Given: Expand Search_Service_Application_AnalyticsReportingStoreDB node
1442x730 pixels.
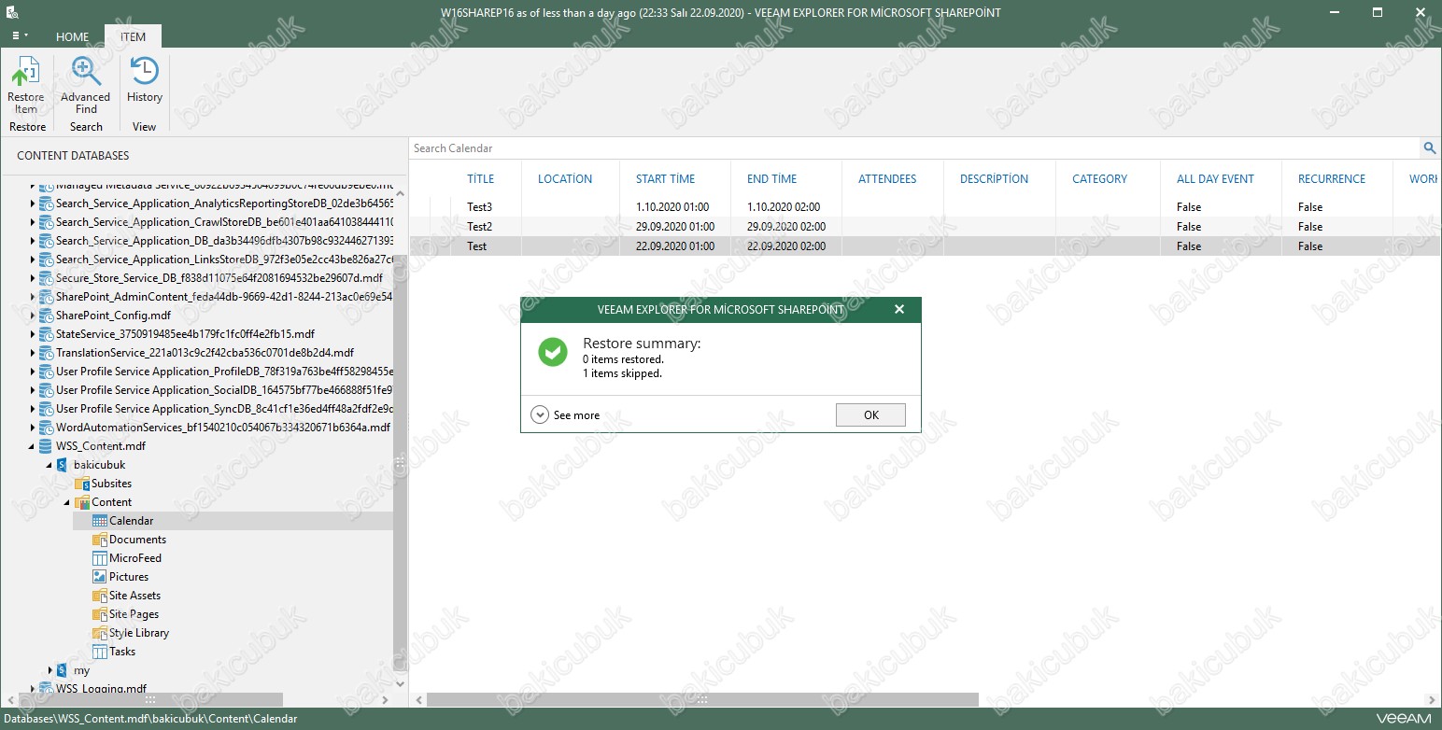Looking at the screenshot, I should [33, 204].
